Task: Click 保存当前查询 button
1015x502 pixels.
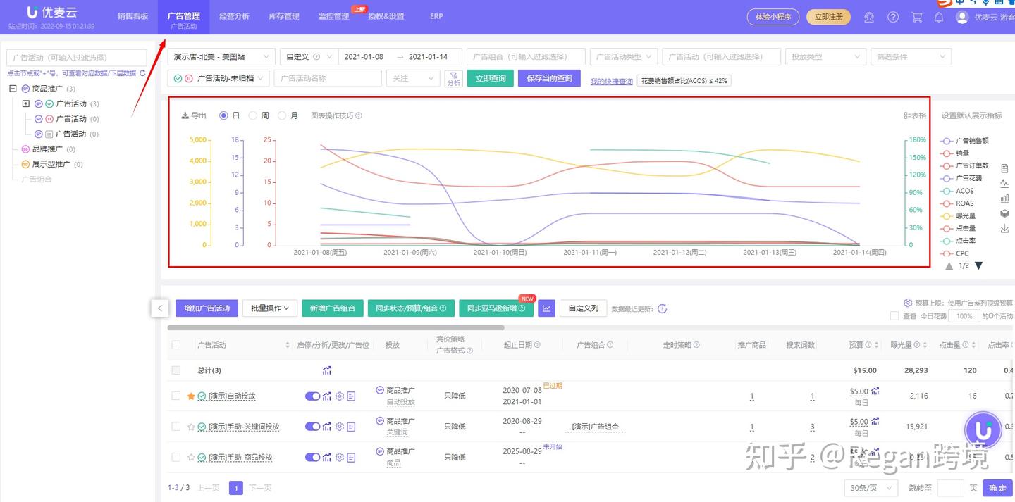Action: (x=550, y=78)
